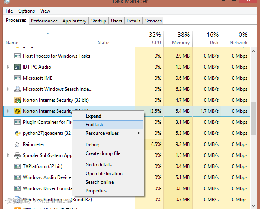Image resolution: width=260 pixels, height=209 pixels.
Task: Click the TXPlatform process icon
Action: (x=17, y=166)
